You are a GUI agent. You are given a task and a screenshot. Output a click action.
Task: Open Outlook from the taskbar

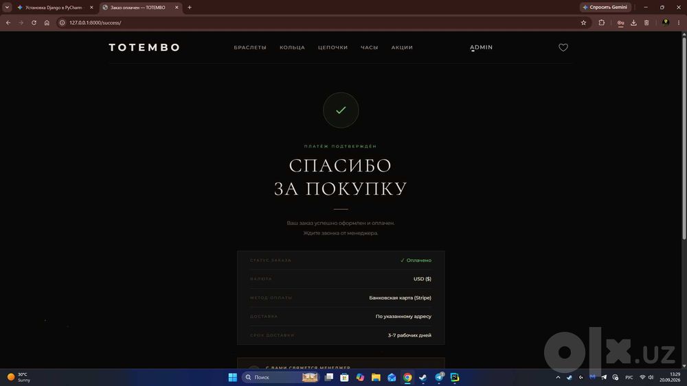pos(392,377)
